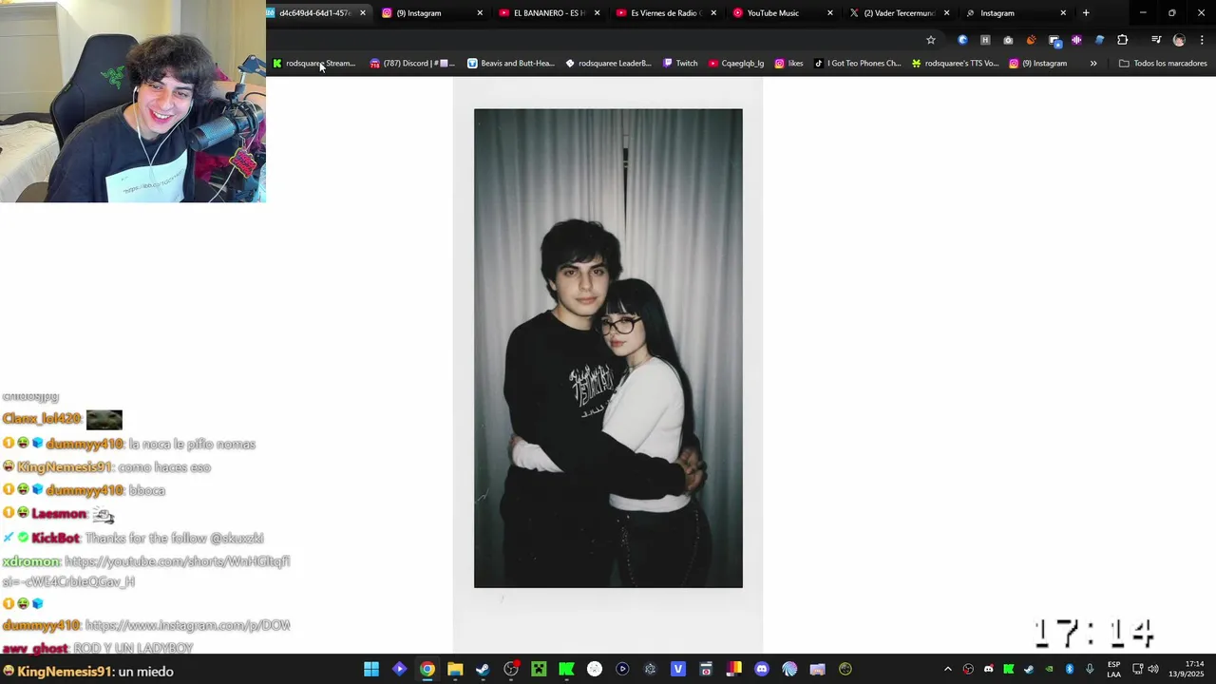The height and width of the screenshot is (684, 1216).
Task: Click the camera screenshot extension icon
Action: point(1008,40)
